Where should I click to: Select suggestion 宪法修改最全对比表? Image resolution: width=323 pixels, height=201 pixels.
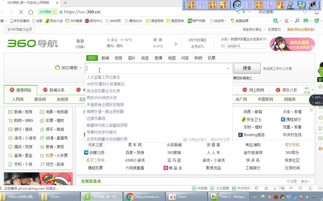coord(103,91)
